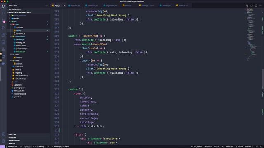Change language mode from JavaScript
This screenshot has height=148, width=264.
pos(229,146)
